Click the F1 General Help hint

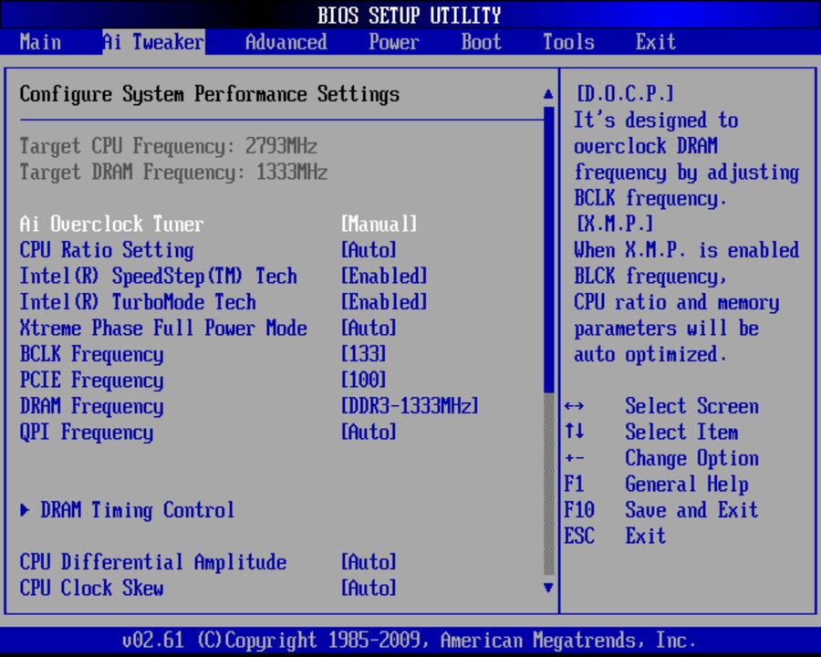click(x=656, y=485)
